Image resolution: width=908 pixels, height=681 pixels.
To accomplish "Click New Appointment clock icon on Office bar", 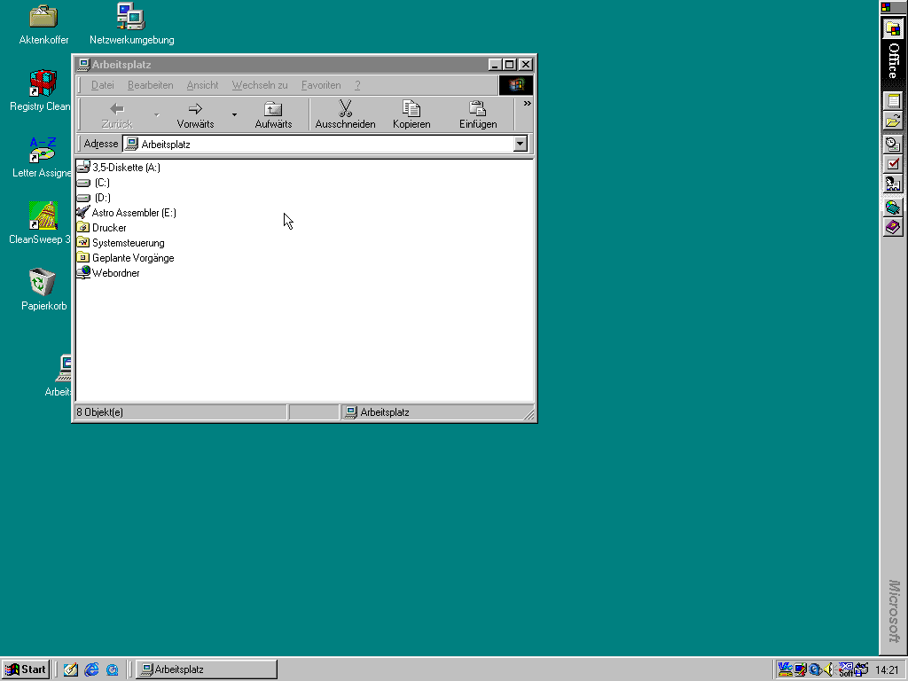I will coord(893,144).
